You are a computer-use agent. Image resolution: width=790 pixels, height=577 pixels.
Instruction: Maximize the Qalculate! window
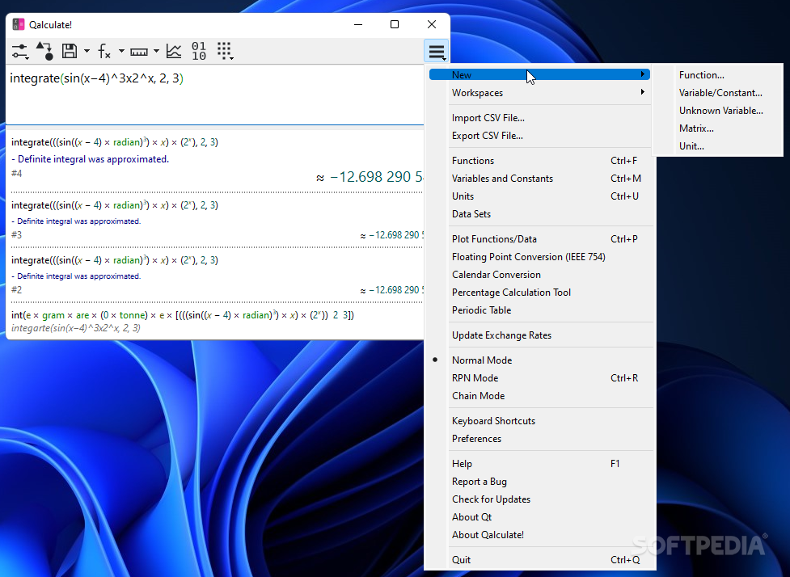[395, 24]
